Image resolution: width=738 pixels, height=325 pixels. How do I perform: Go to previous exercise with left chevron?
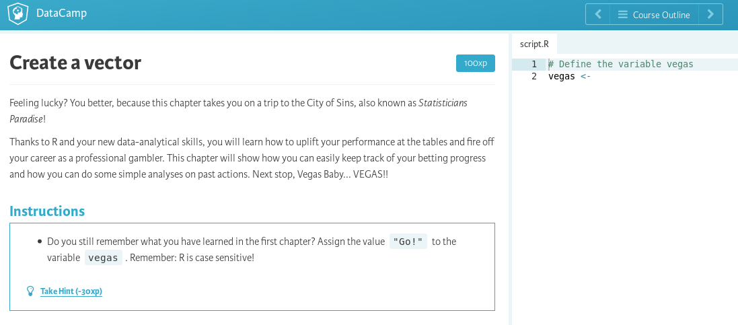(x=598, y=15)
